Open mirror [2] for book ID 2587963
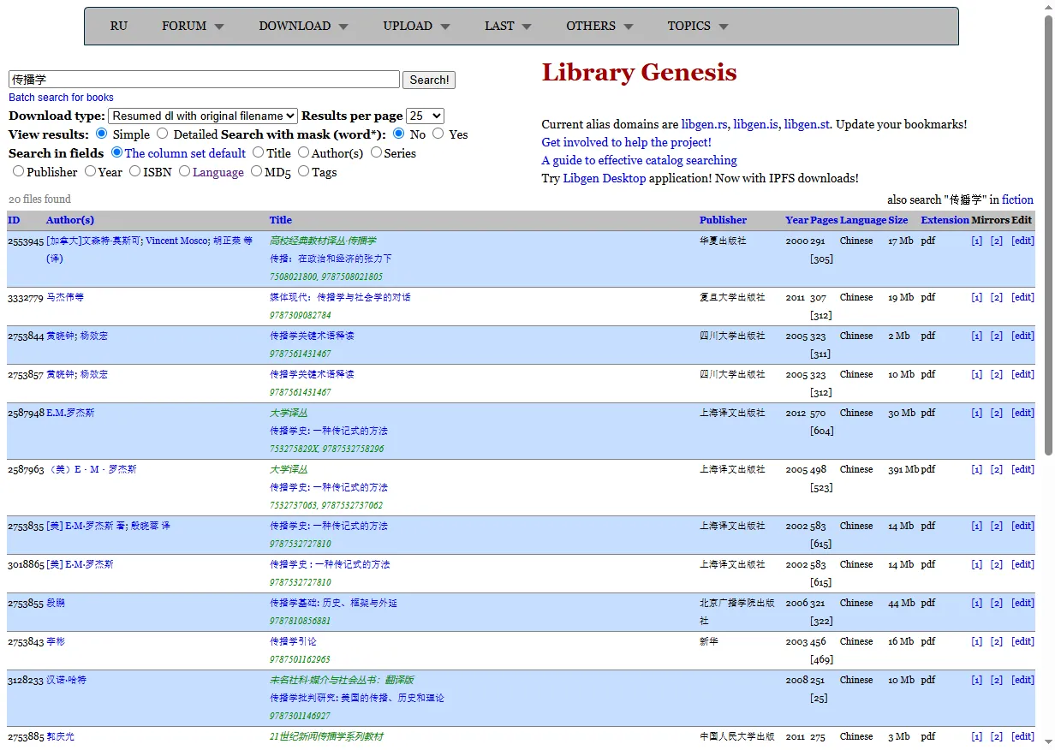Viewport: 1055px width, 750px height. pos(997,469)
